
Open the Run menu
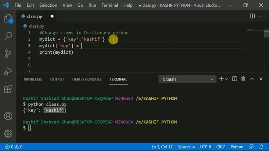[x=92, y=5]
